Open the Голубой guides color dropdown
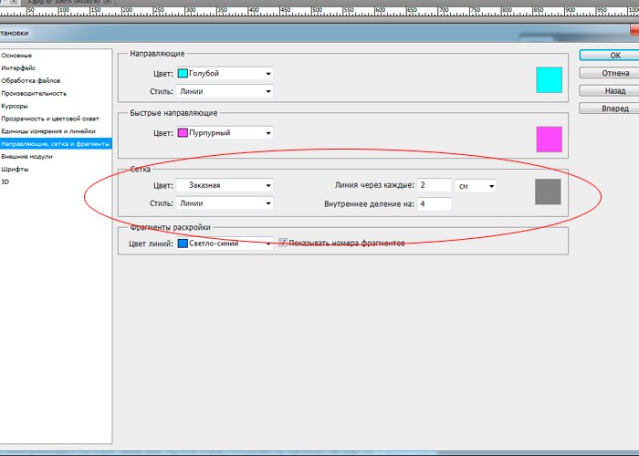The image size is (639, 456). tap(225, 74)
